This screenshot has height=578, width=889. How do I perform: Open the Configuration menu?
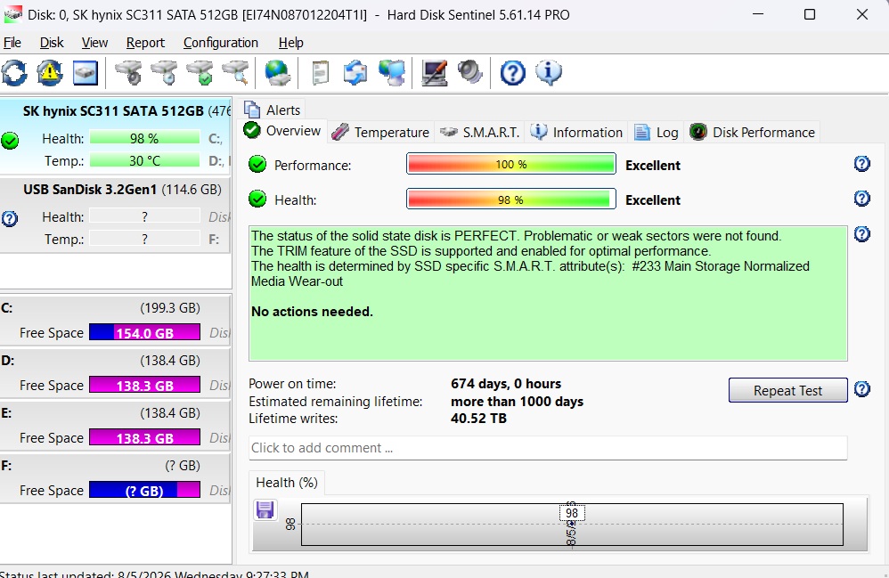[x=221, y=43]
